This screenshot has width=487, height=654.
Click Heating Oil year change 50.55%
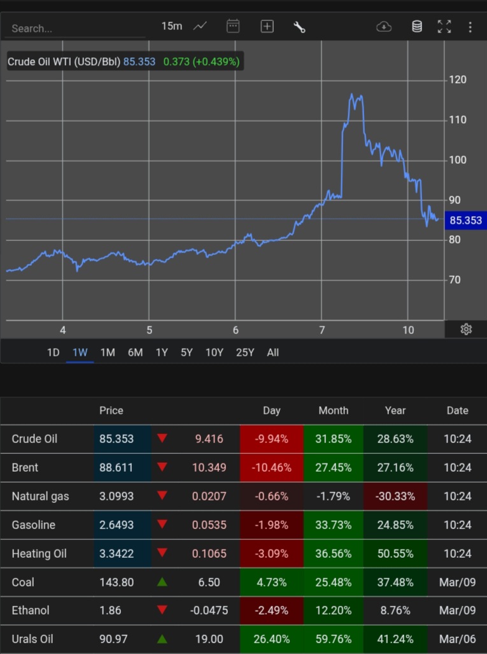pos(395,553)
